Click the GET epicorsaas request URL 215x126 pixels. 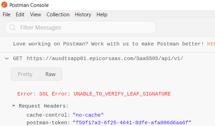point(105,59)
